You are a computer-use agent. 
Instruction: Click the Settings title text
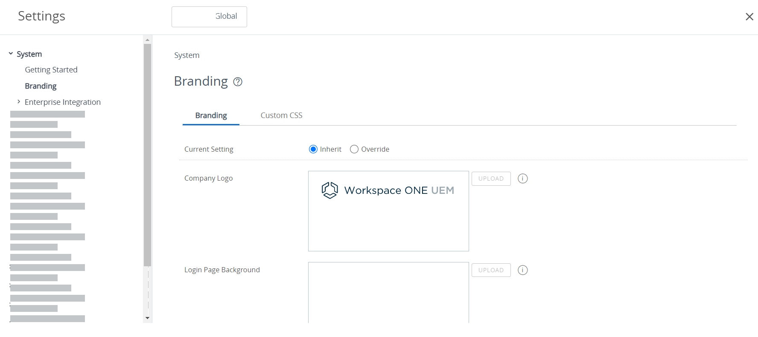click(x=41, y=16)
